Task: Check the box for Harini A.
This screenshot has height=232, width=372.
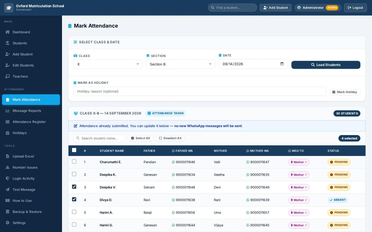Action: click(x=74, y=212)
